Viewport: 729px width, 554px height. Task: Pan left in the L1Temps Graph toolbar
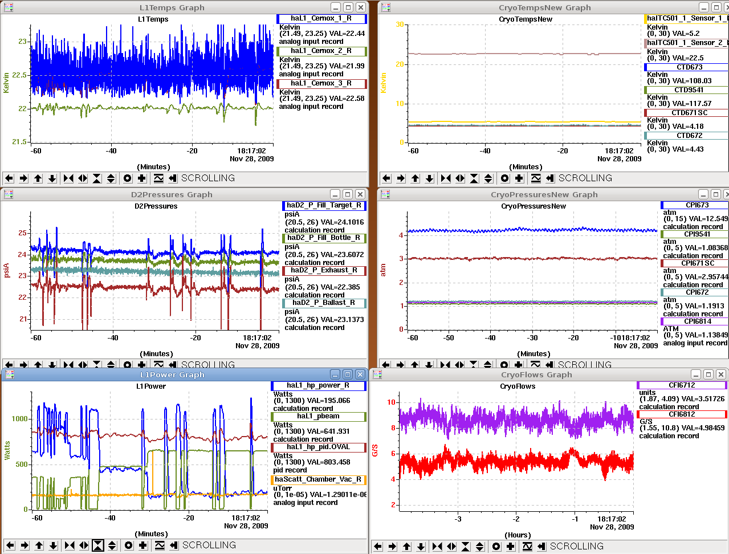9,178
